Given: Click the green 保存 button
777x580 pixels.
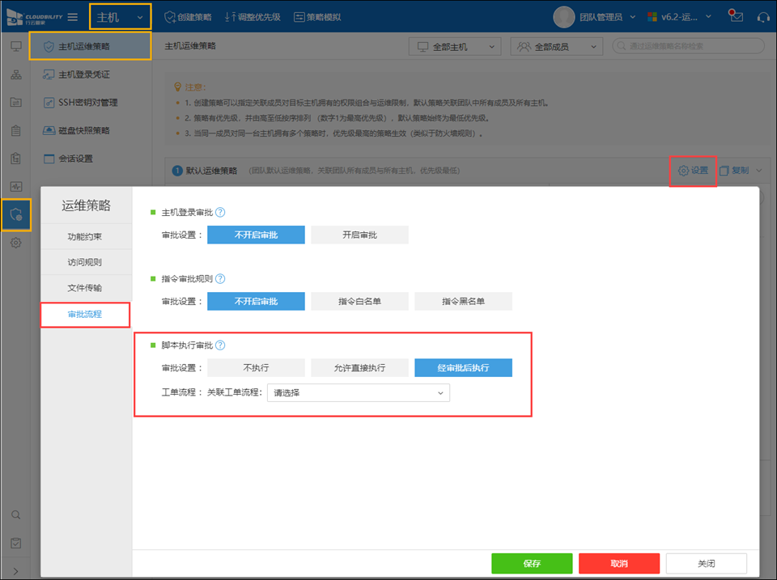Looking at the screenshot, I should (532, 563).
